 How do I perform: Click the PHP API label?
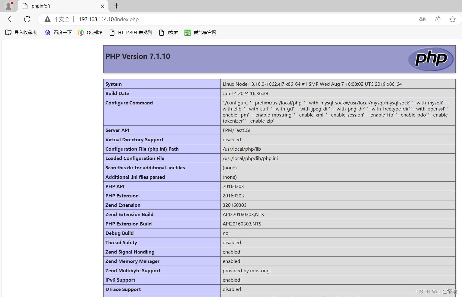coord(115,187)
